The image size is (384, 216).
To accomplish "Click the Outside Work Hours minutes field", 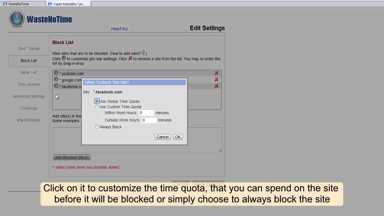I will (149, 120).
